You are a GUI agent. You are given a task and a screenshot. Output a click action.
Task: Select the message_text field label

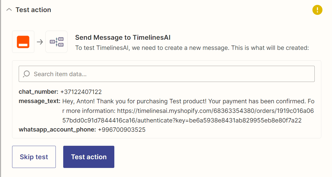pyautogui.click(x=39, y=101)
